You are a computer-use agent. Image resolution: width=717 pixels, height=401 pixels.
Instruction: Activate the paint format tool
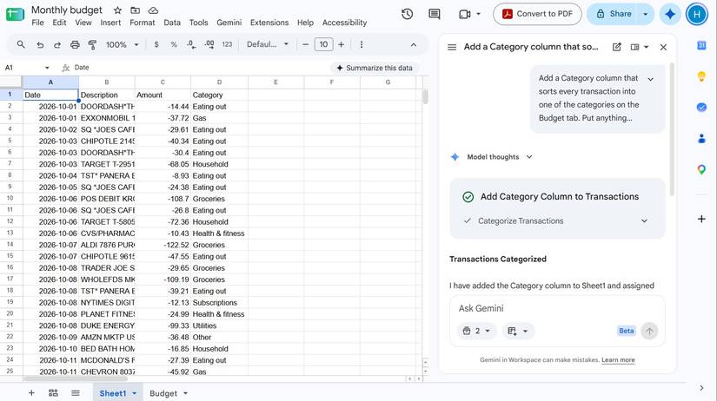(92, 45)
